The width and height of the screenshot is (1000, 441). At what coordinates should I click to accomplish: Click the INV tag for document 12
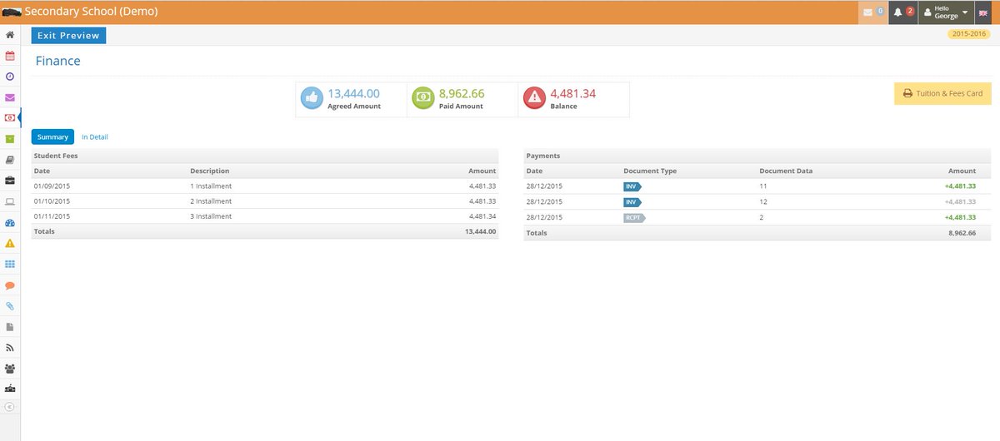tap(632, 201)
